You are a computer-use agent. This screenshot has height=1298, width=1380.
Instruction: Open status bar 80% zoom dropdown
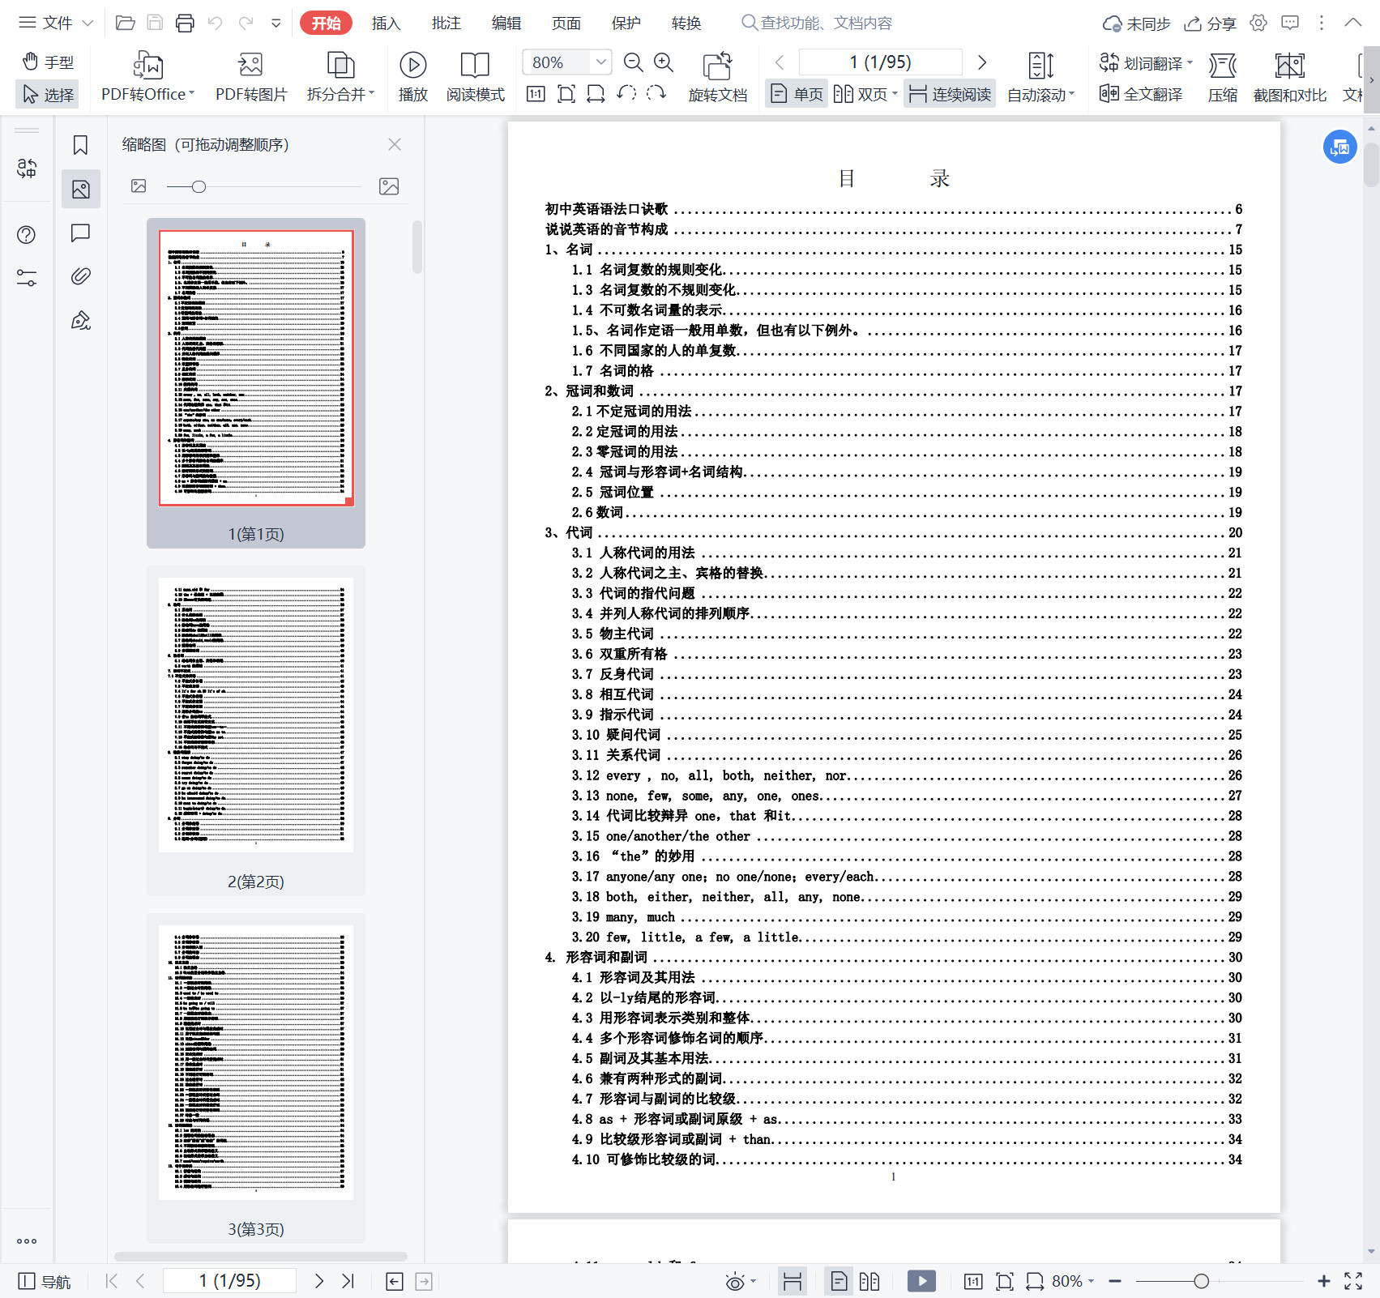[1073, 1281]
